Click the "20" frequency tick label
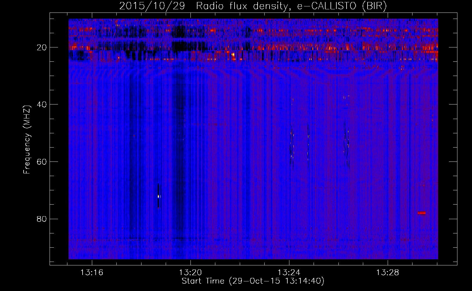Image resolution: width=472 pixels, height=291 pixels. (42, 47)
